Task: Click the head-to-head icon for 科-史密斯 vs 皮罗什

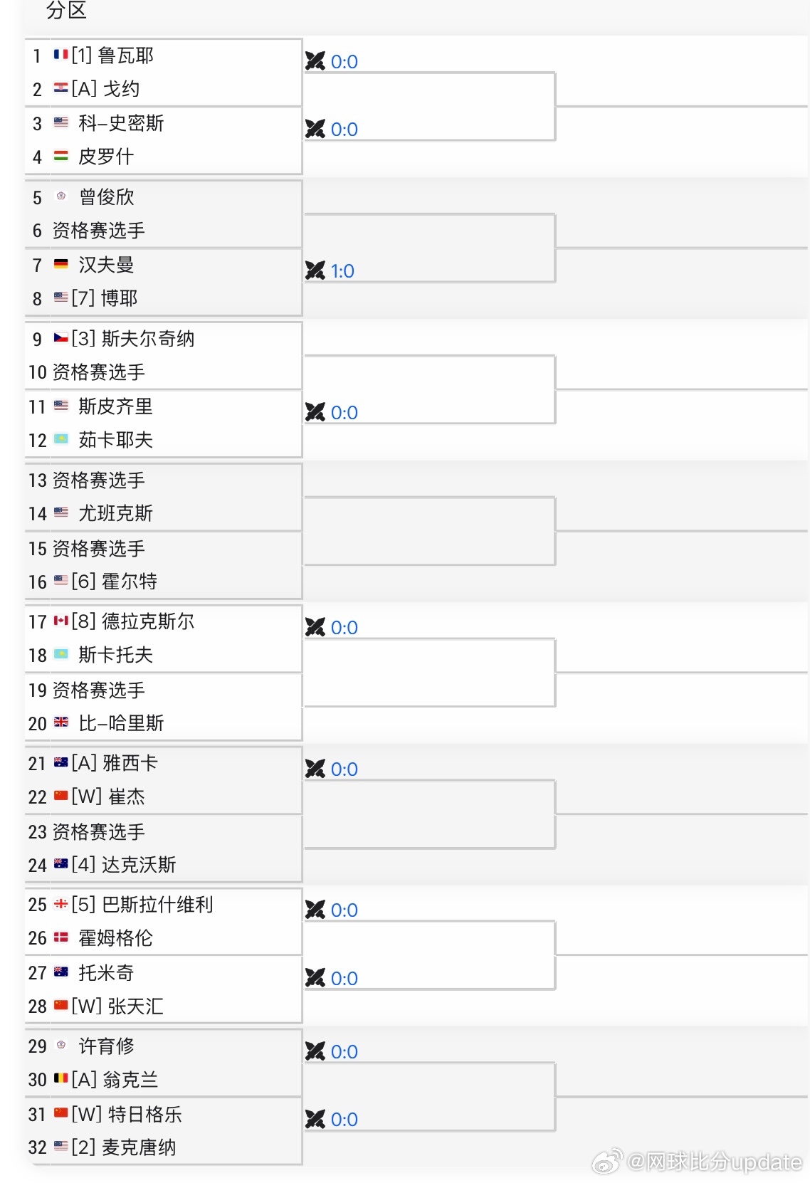Action: tap(315, 129)
